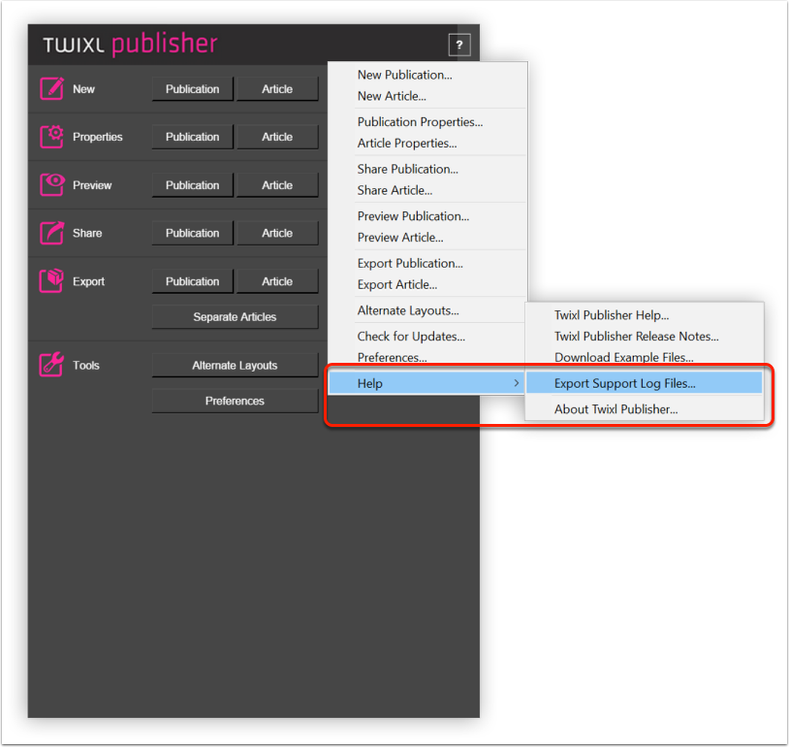Click the New pencil icon

[x=51, y=88]
